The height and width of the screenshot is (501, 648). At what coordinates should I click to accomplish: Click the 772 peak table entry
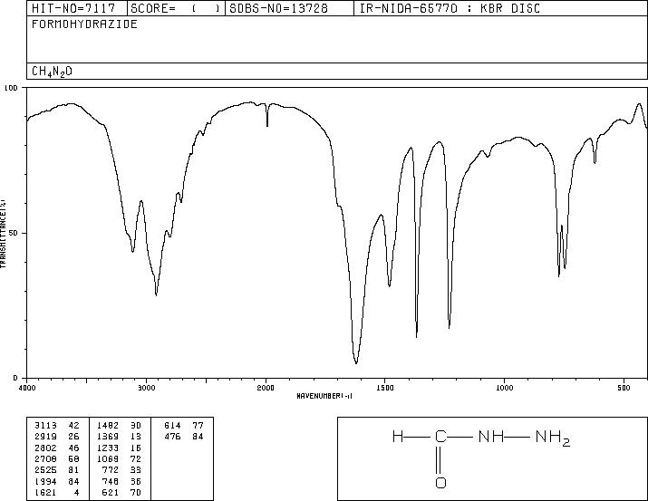(122, 470)
